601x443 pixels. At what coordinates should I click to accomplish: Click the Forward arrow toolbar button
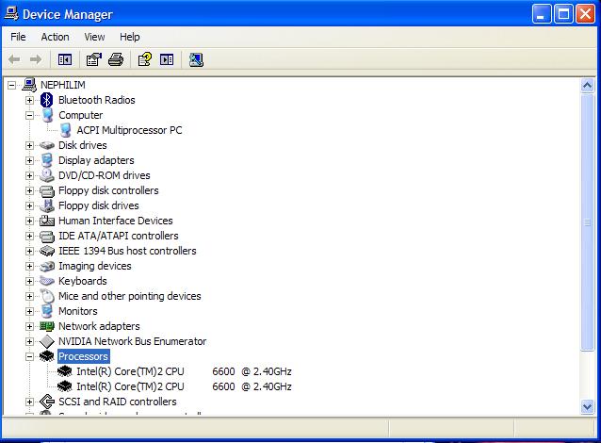click(x=36, y=59)
